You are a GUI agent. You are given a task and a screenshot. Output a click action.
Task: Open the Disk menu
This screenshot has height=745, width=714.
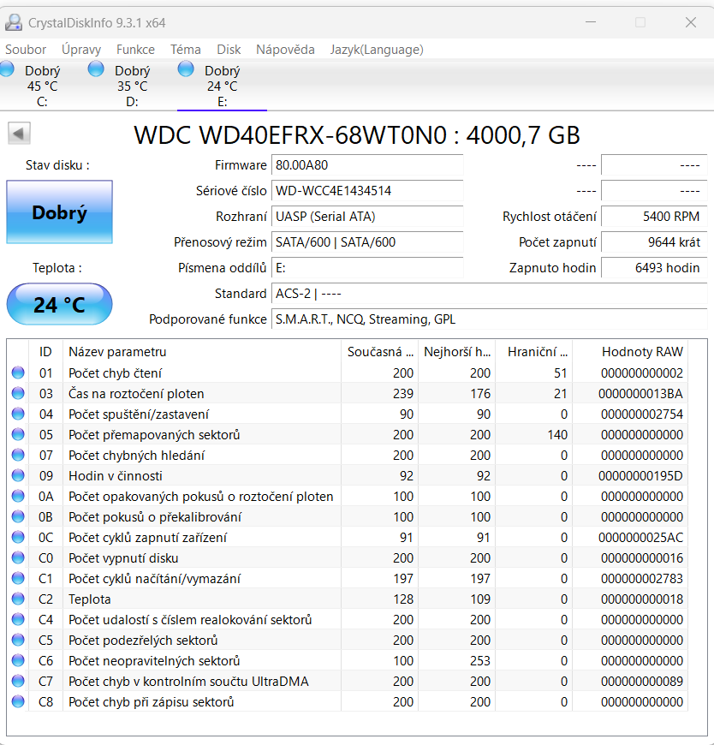click(229, 49)
